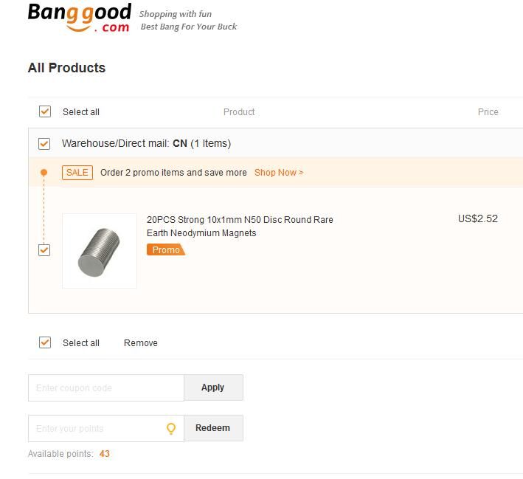
Task: Click the Price column header
Action: click(488, 112)
